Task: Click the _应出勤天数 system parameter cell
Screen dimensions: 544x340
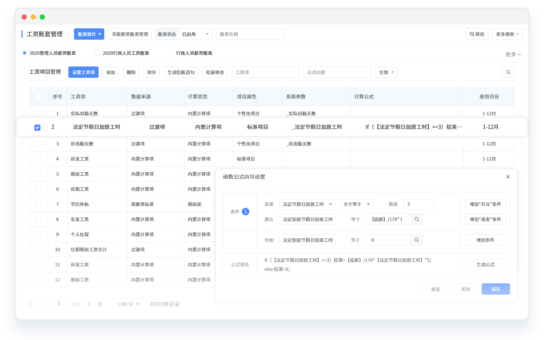Action: point(299,144)
